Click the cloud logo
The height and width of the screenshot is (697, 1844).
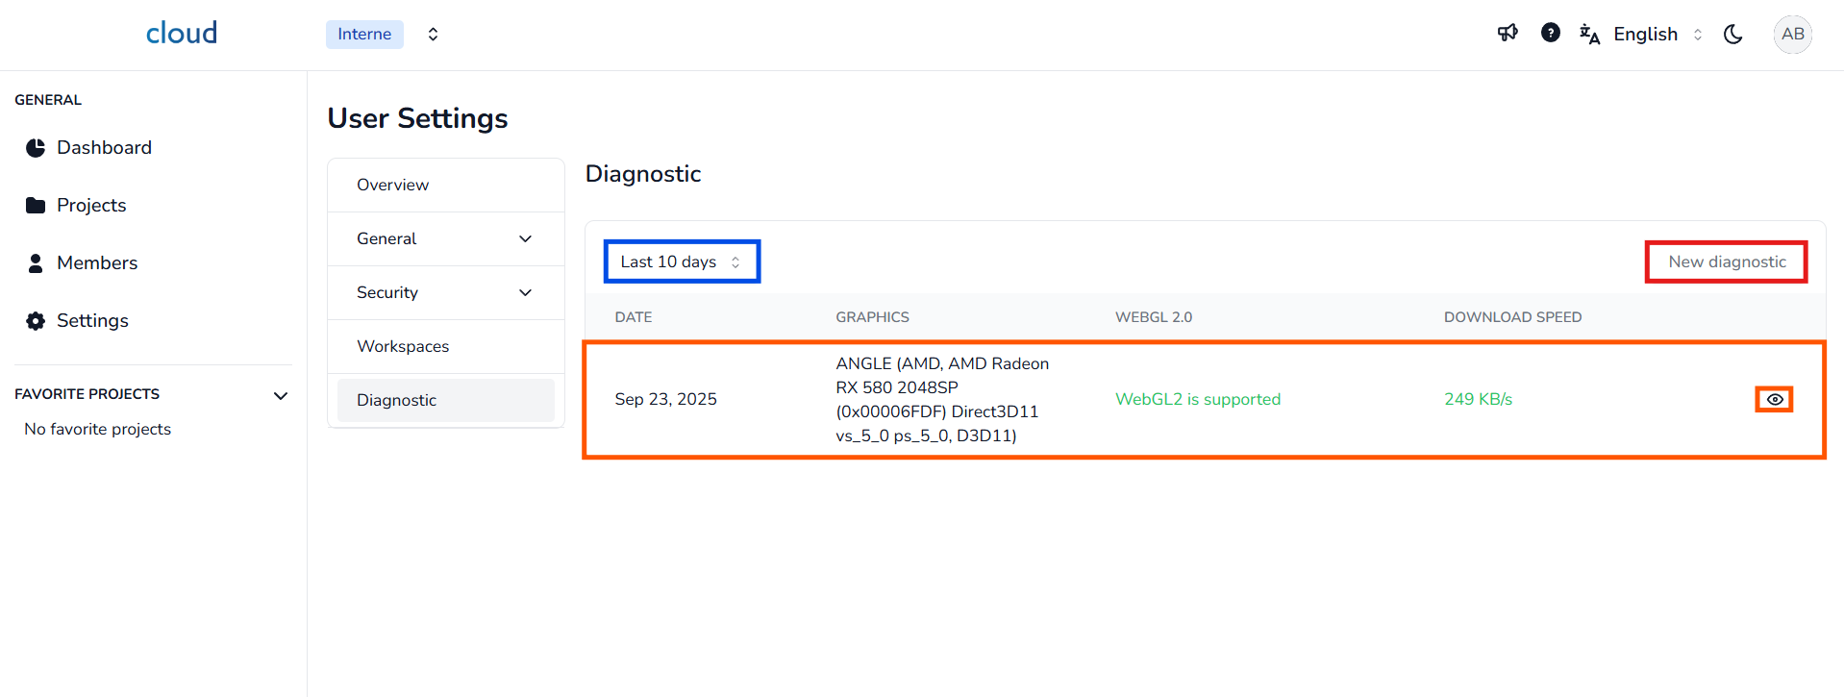pyautogui.click(x=182, y=34)
